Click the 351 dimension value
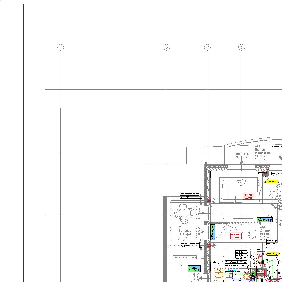The width and height of the screenshot is (282, 282). coord(238,175)
